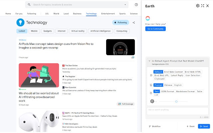
Task: Expand Earth panel to full screen
Action: [x=203, y=6]
